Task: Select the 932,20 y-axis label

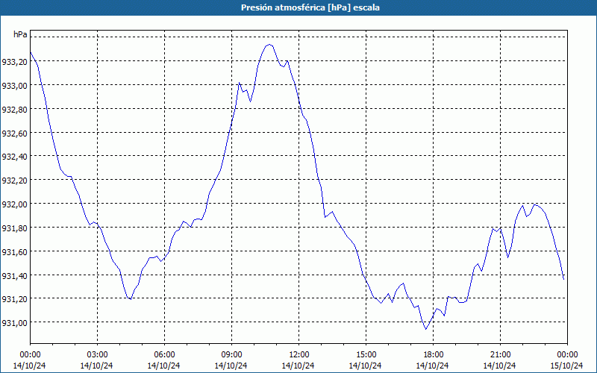Action: coord(15,180)
